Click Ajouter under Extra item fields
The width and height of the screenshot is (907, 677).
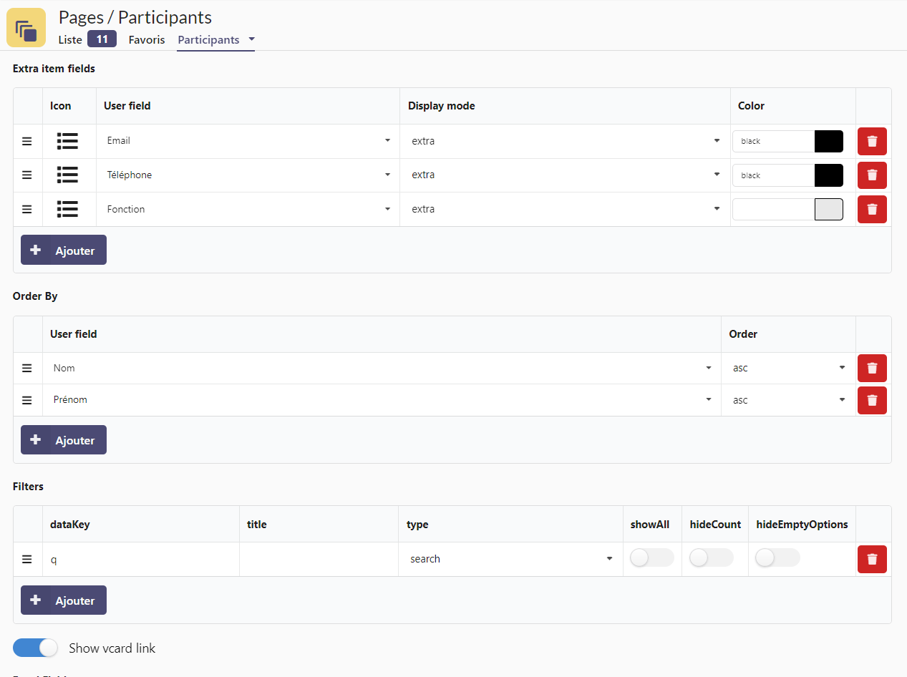[64, 250]
